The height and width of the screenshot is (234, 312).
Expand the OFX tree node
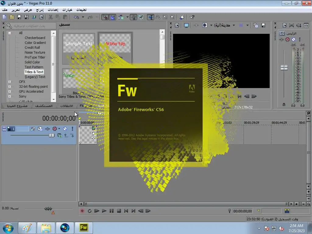9,82
